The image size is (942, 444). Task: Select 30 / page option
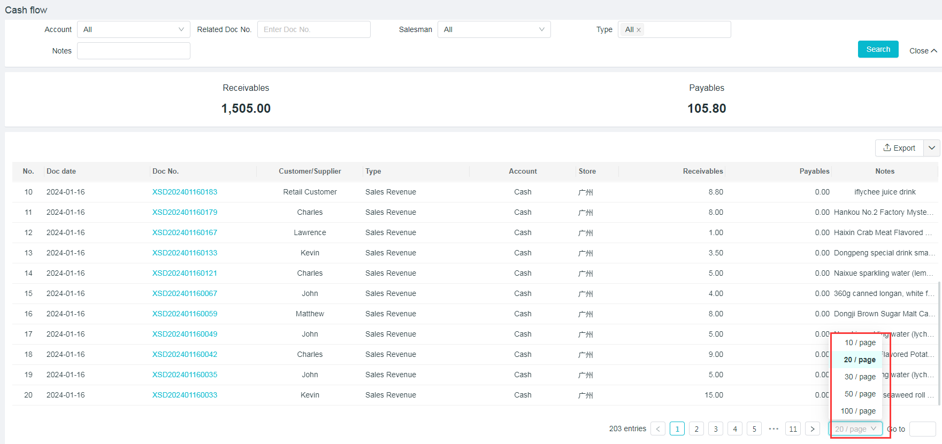860,377
